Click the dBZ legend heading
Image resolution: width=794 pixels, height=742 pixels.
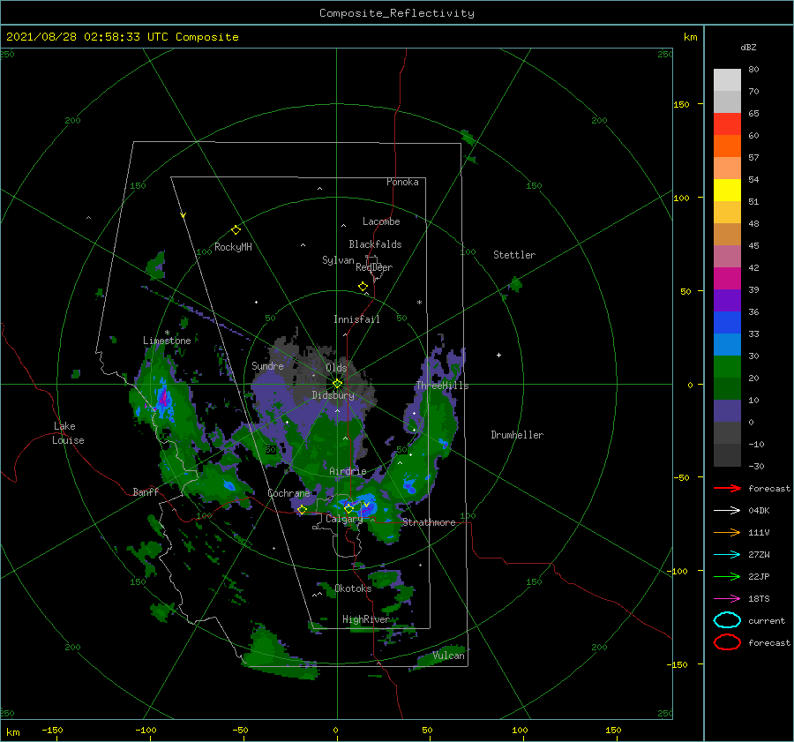click(x=748, y=47)
